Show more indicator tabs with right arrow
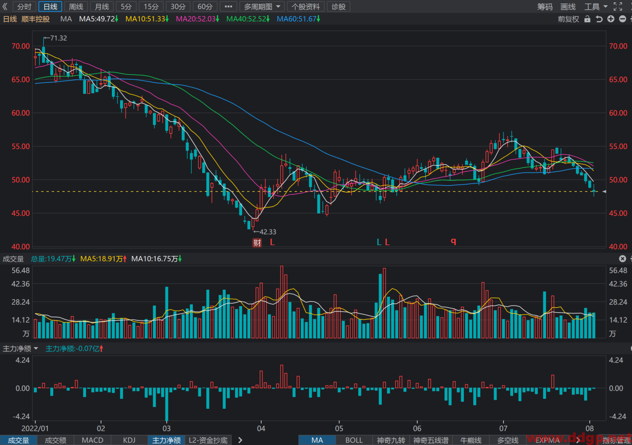632x445 pixels. click(240, 440)
